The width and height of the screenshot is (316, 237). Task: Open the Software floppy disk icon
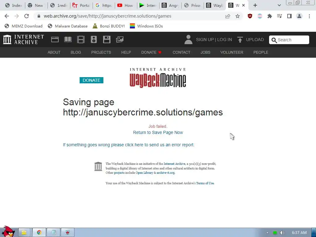106,39
